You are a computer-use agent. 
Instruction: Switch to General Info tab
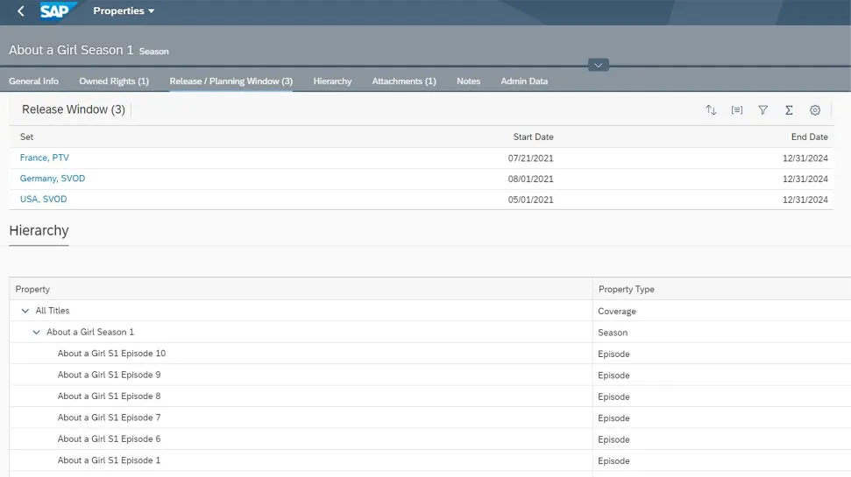tap(33, 81)
